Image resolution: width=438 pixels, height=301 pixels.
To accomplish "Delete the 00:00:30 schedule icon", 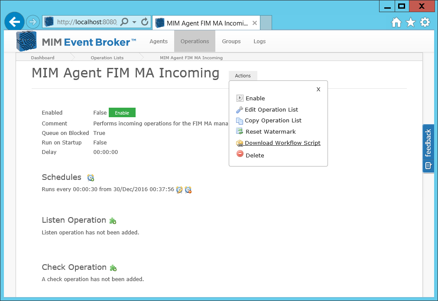I will 188,190.
